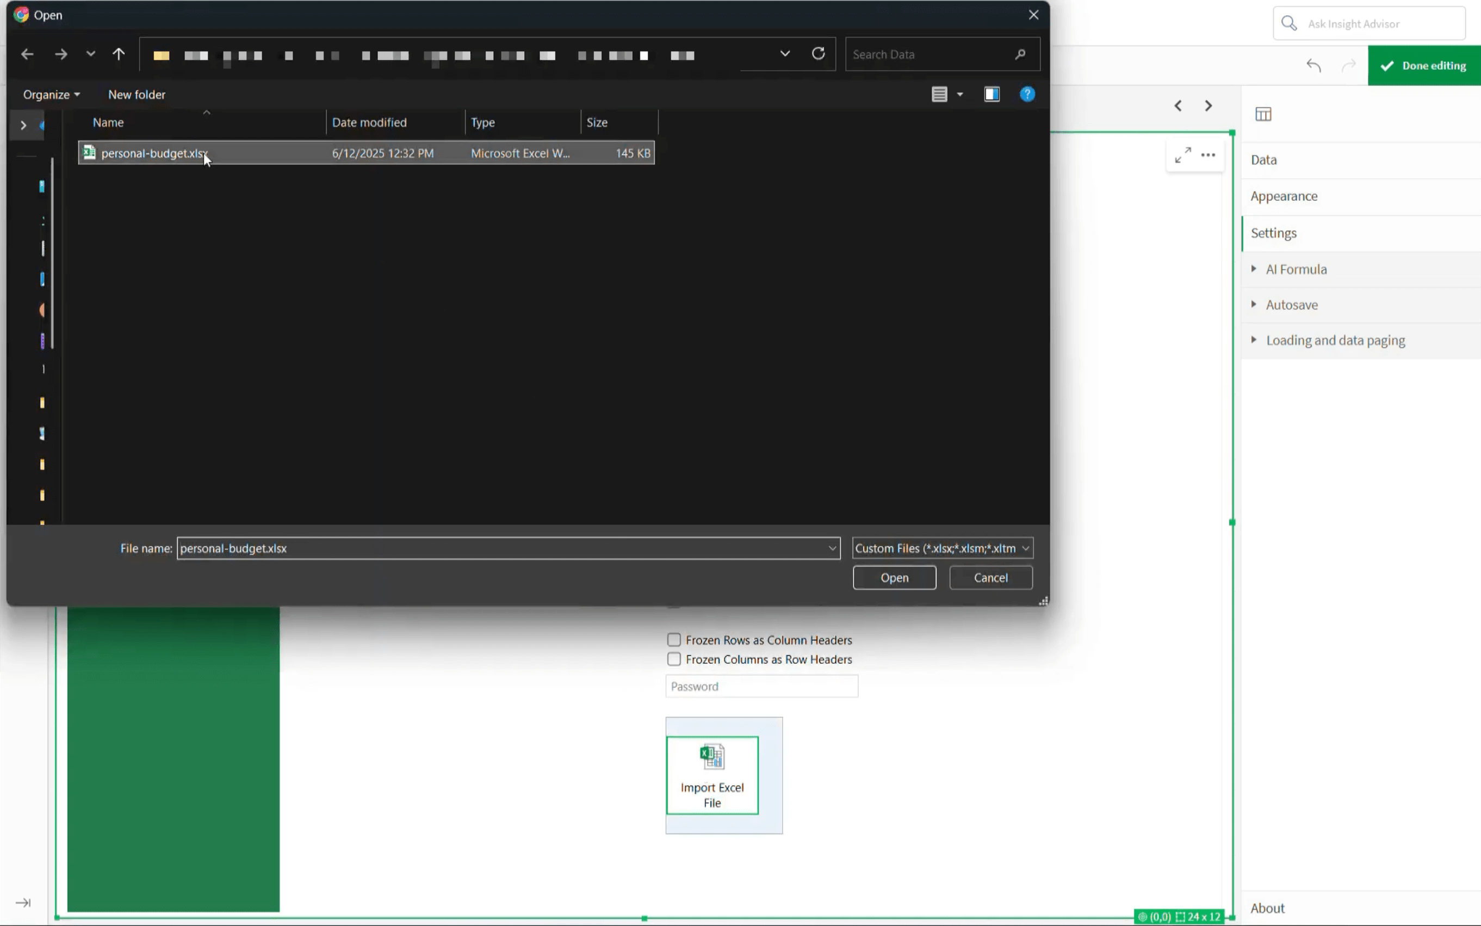Click the Done editing button
Screen dimensions: 1481x926
pos(1424,65)
